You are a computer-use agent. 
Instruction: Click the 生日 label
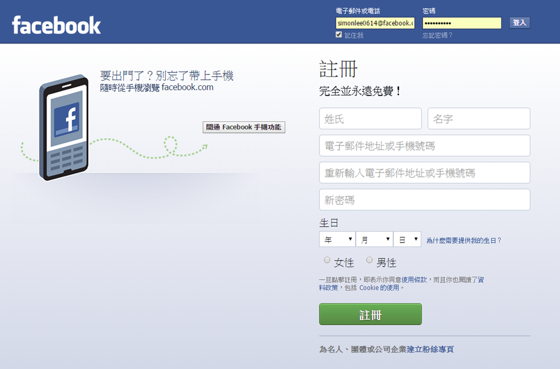[x=329, y=223]
